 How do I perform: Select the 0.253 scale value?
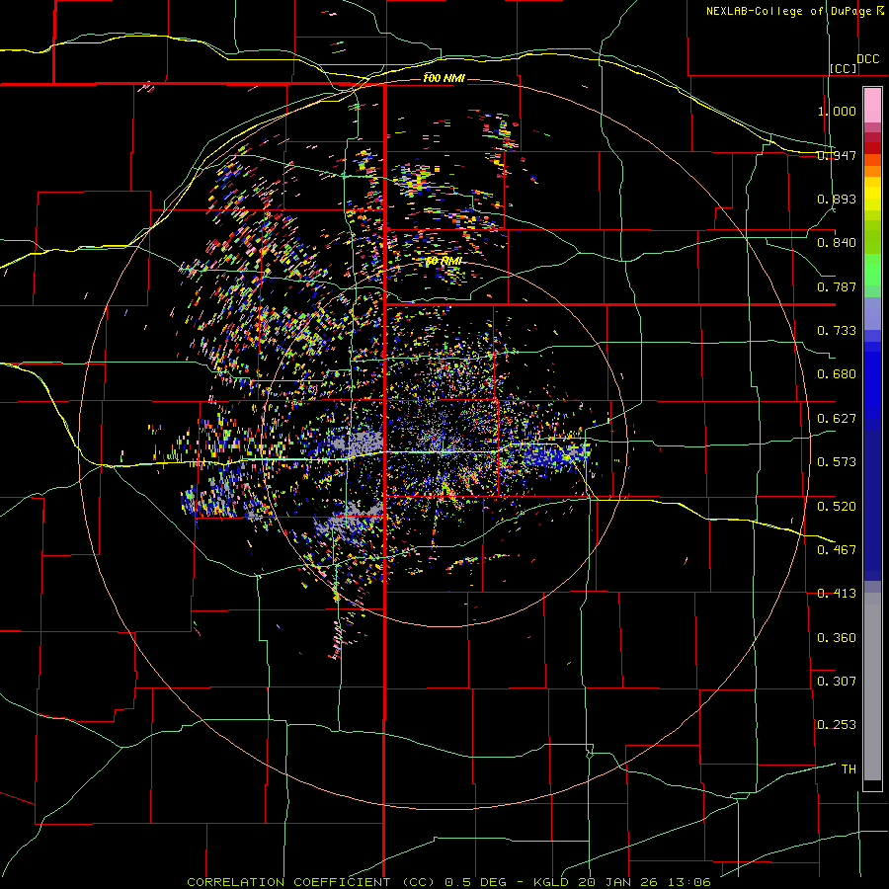837,725
